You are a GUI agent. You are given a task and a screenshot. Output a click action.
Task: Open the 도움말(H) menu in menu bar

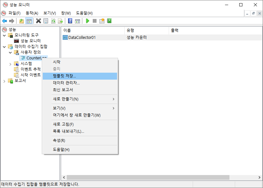[85, 13]
